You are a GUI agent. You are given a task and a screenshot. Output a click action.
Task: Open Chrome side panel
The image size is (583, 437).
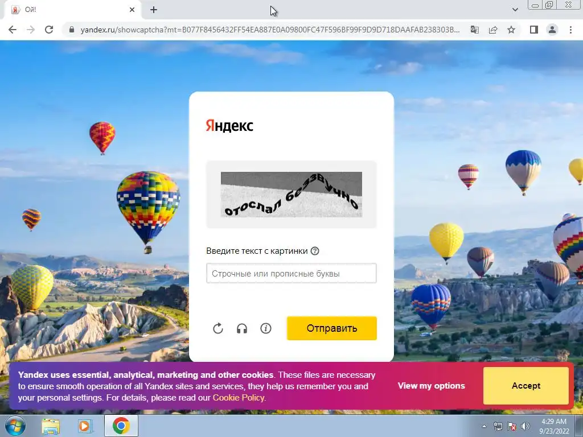(x=534, y=30)
